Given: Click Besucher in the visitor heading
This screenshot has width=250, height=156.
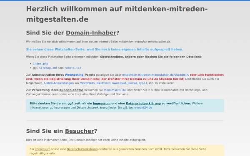Looking at the screenshot, I should 80,131.
